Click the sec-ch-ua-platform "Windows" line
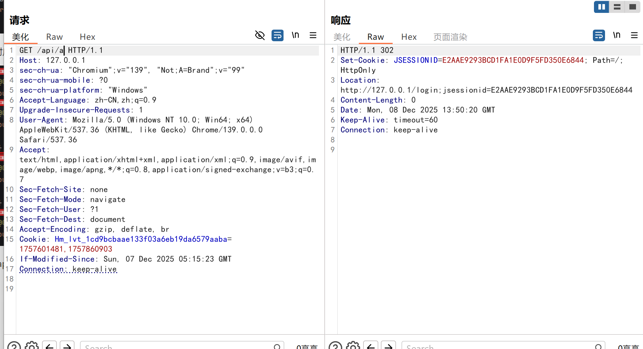Image resolution: width=643 pixels, height=349 pixels. [83, 90]
